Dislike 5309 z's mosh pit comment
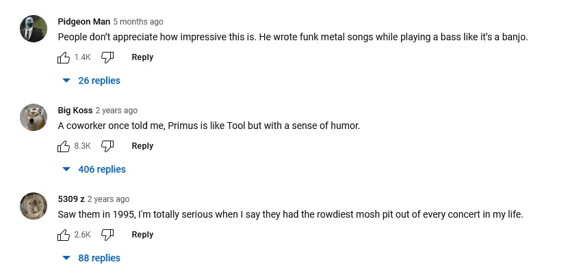Image resolution: width=581 pixels, height=275 pixels. point(107,235)
